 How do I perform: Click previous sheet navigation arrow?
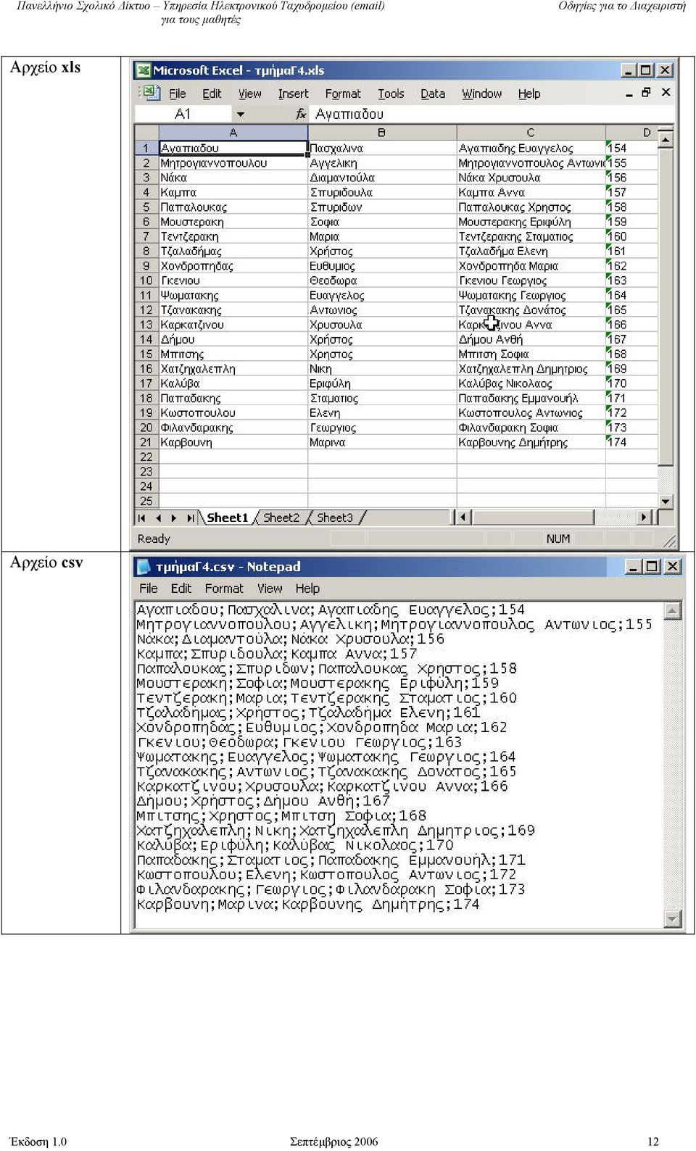pos(158,518)
